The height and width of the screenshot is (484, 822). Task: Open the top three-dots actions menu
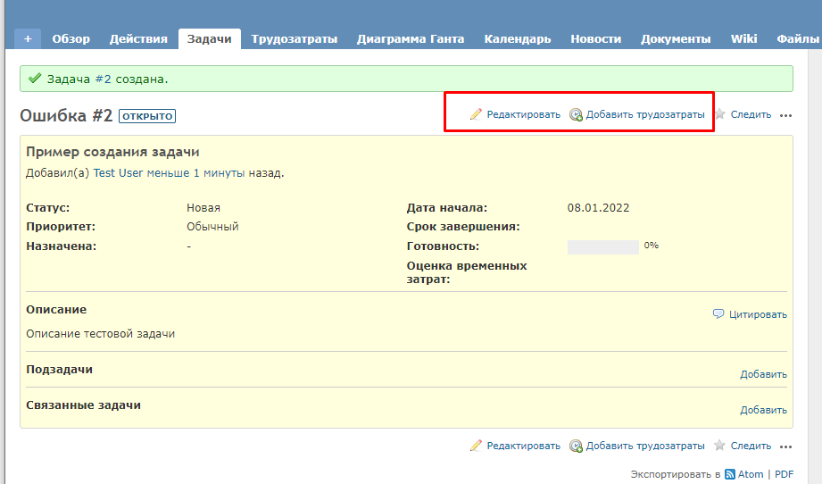pyautogui.click(x=785, y=115)
